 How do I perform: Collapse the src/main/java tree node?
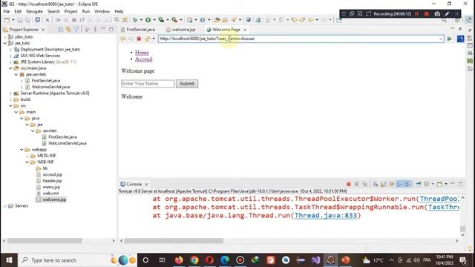(10, 68)
